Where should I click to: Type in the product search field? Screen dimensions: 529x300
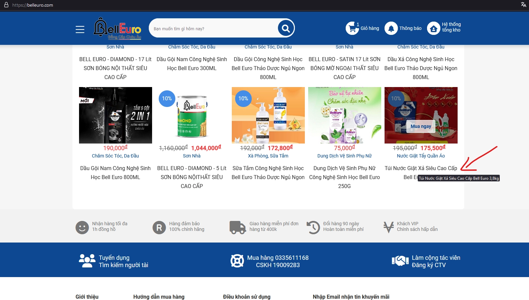pyautogui.click(x=213, y=29)
